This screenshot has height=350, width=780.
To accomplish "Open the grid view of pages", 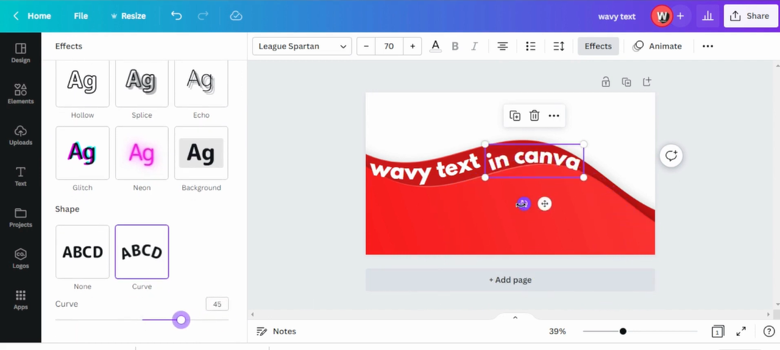I will click(x=718, y=331).
